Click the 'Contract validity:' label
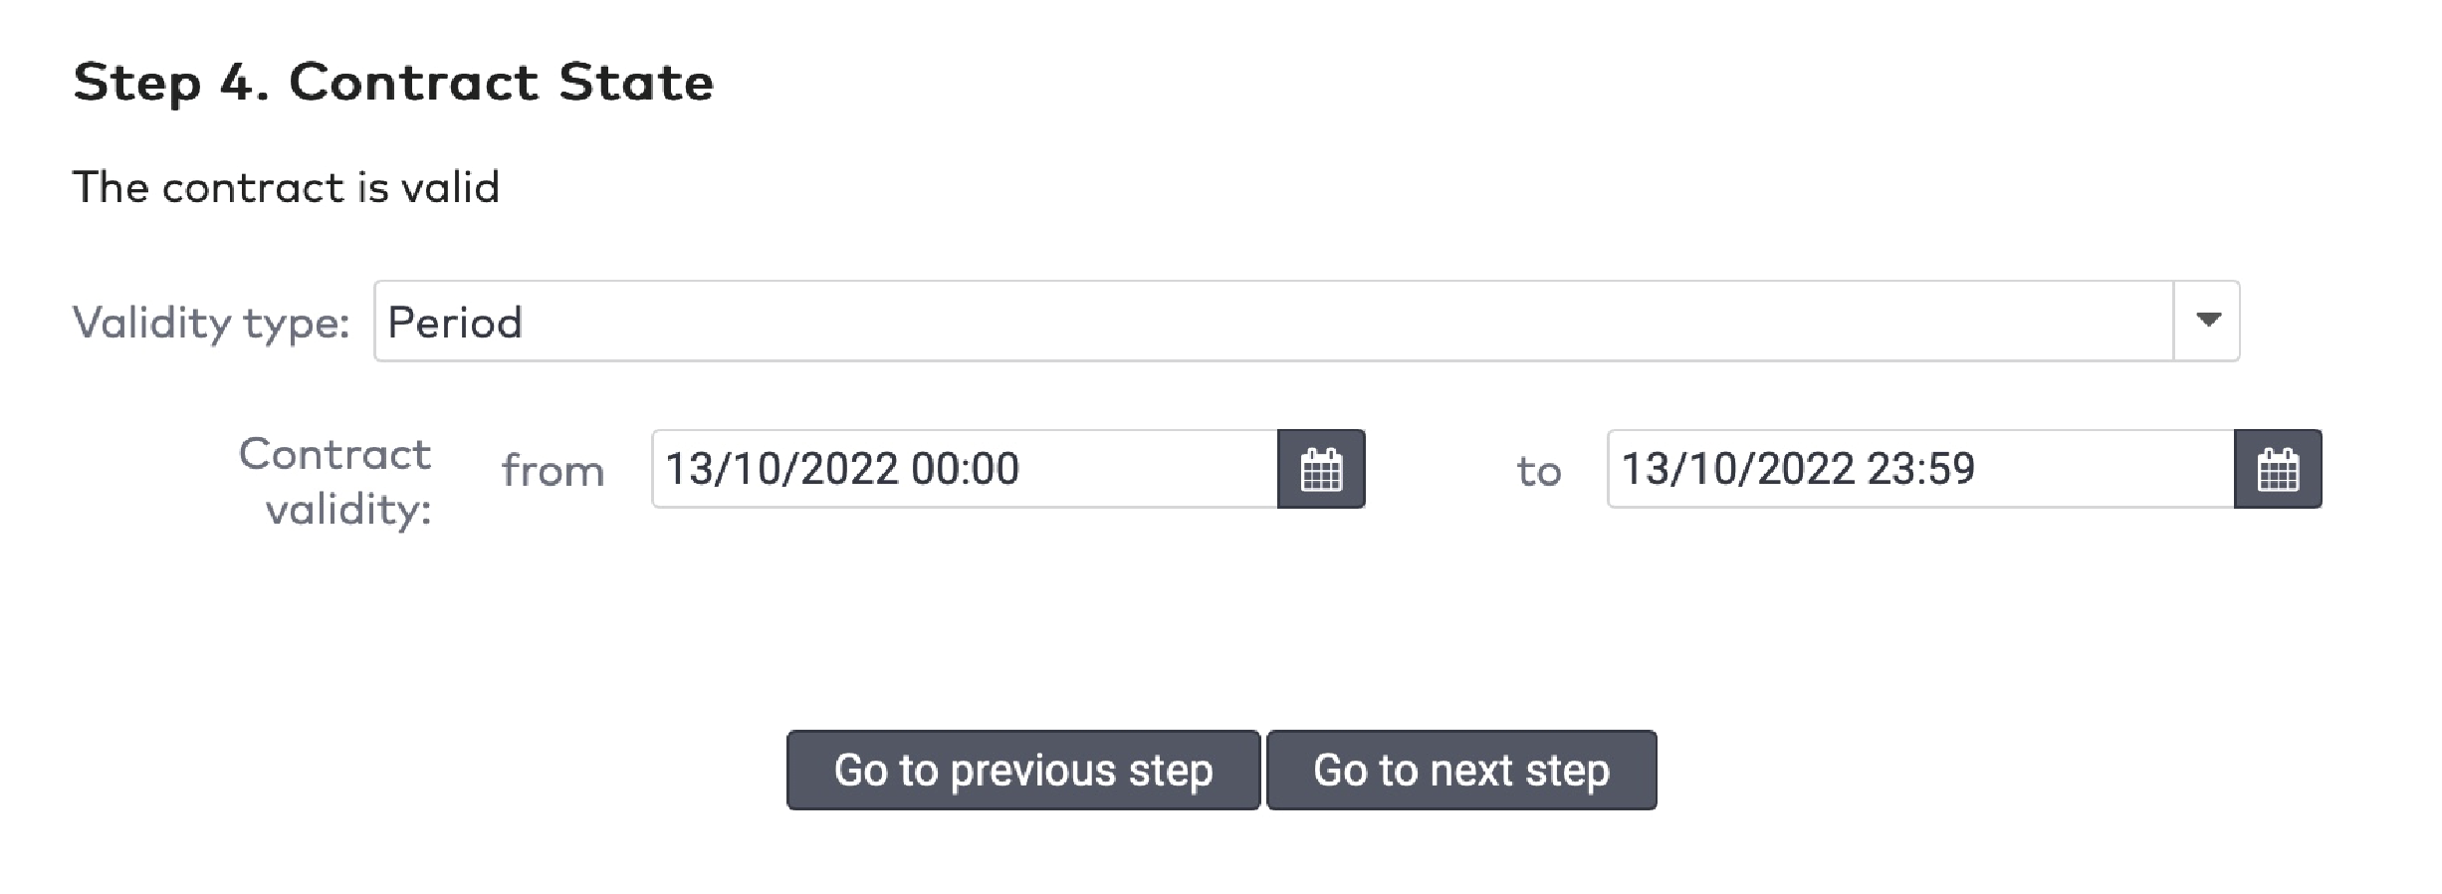The height and width of the screenshot is (894, 2442). (x=335, y=482)
